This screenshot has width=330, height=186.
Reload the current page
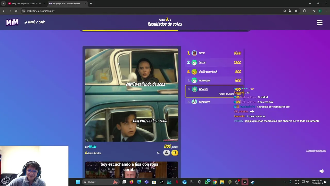coord(16,11)
